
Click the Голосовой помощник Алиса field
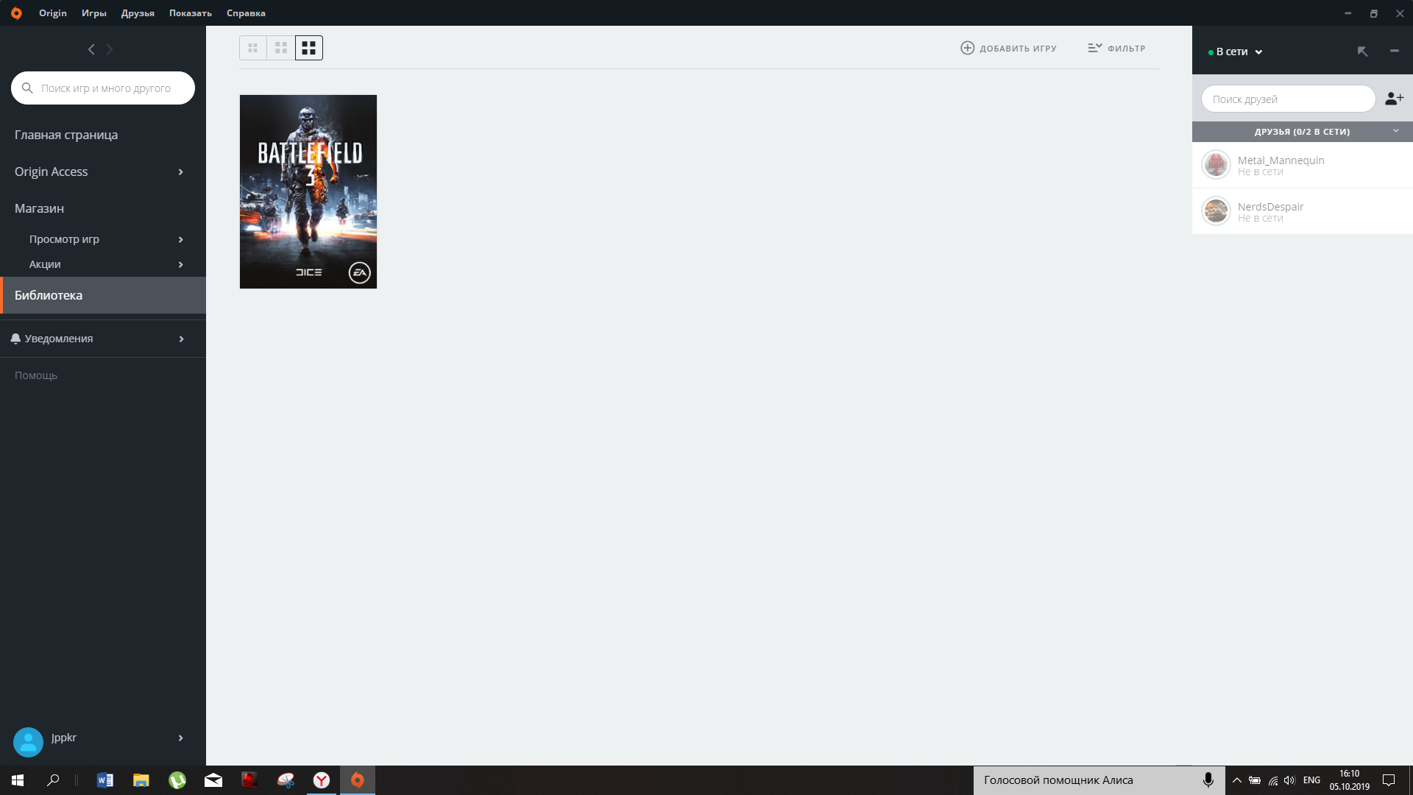[1099, 780]
